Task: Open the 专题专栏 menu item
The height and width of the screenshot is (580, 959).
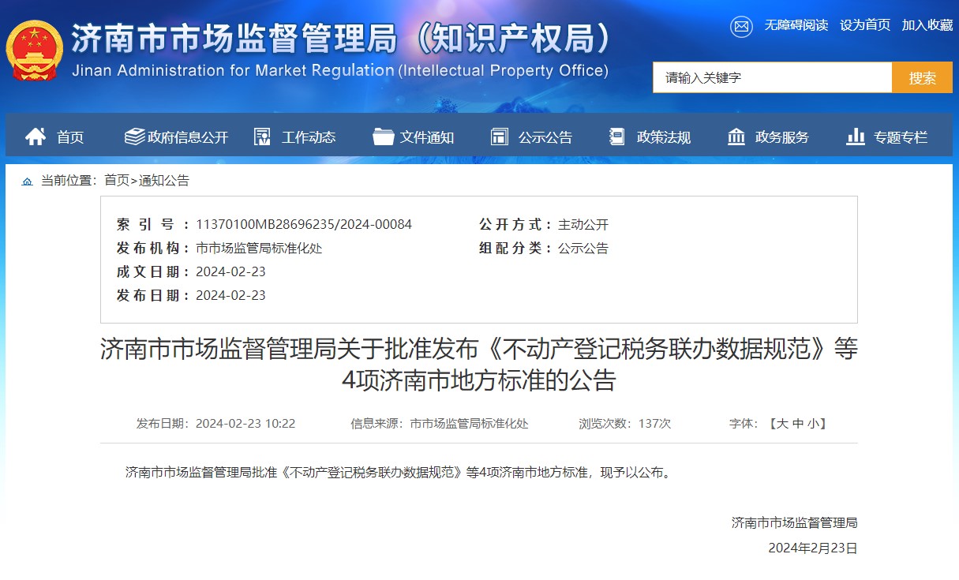Action: pos(900,137)
